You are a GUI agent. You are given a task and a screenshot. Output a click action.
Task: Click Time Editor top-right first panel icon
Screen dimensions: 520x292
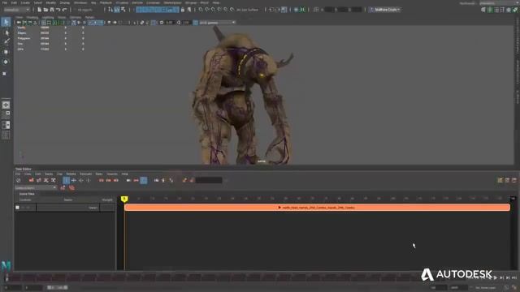[500, 180]
